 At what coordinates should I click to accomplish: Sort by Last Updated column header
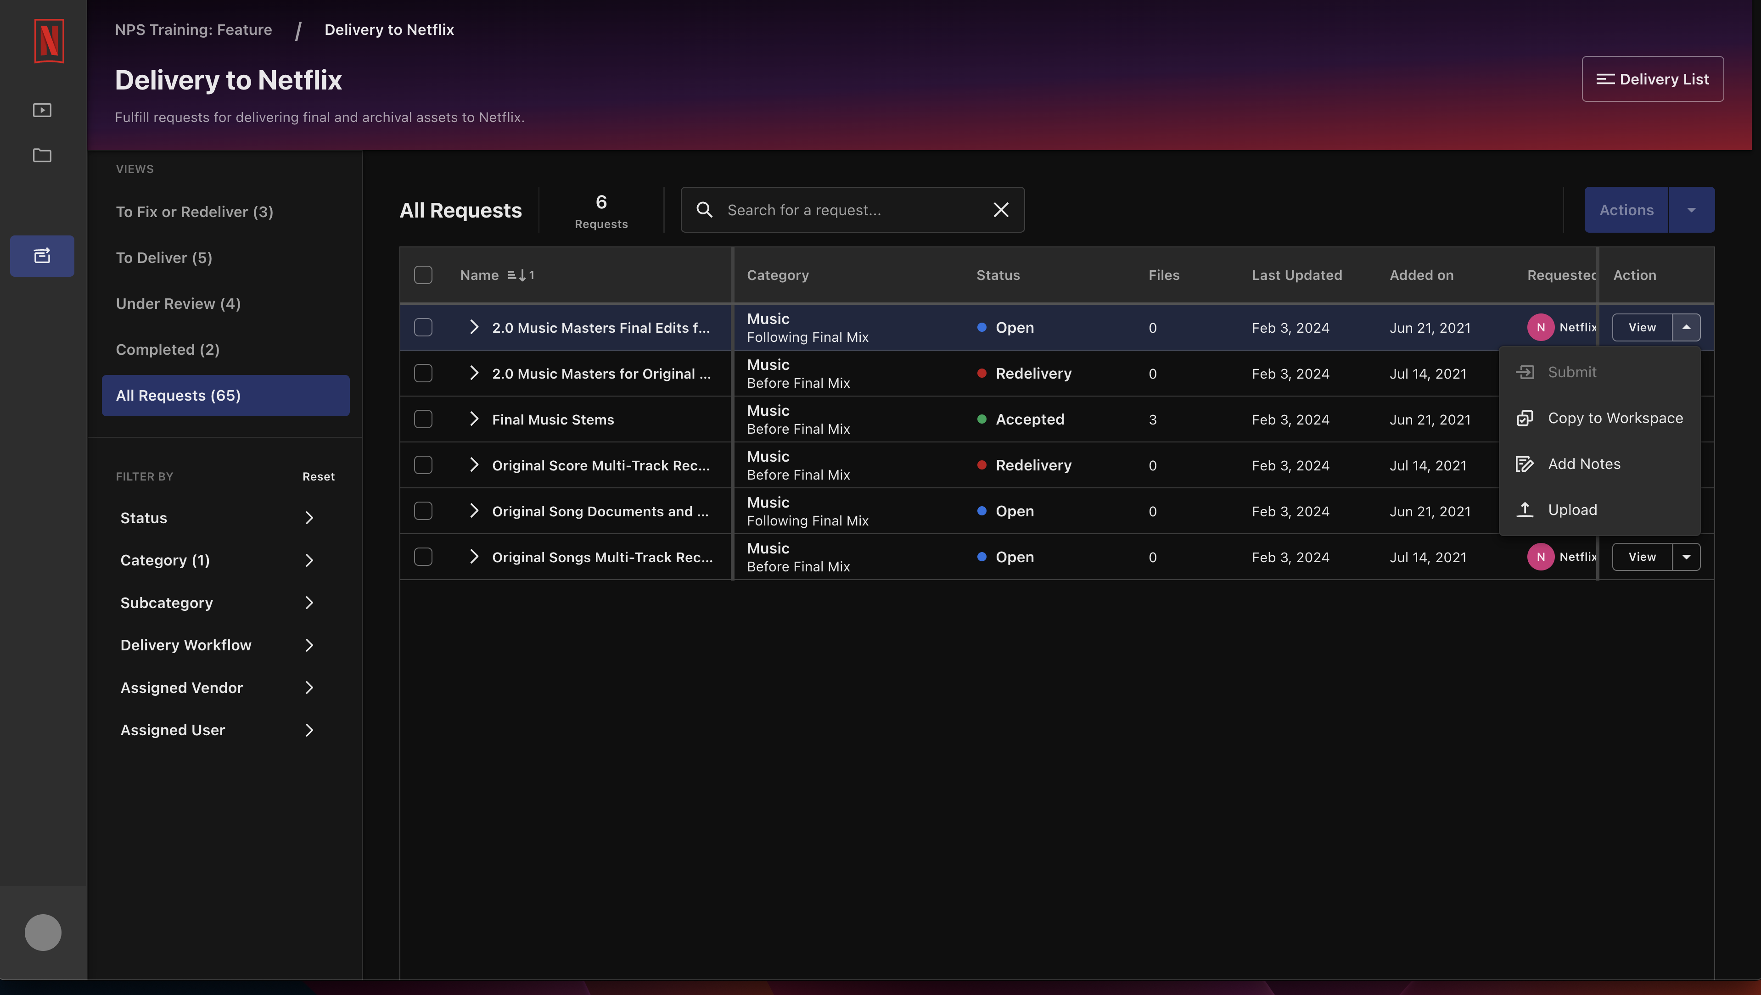point(1297,275)
